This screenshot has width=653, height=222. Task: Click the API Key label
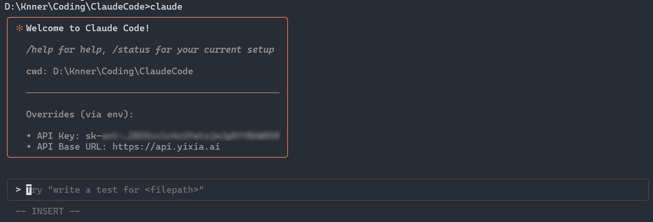tap(58, 136)
